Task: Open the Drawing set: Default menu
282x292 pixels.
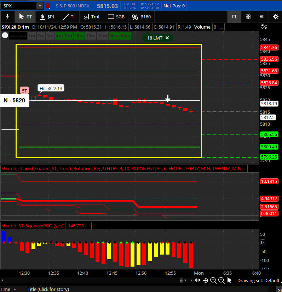Action: [x=259, y=280]
